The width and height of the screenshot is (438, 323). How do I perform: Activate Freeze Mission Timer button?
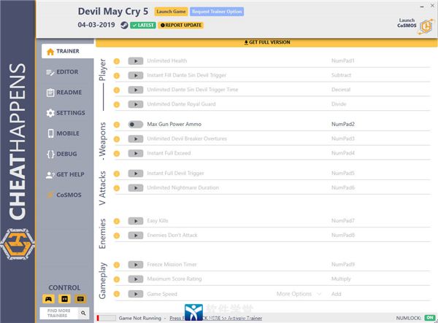click(136, 265)
